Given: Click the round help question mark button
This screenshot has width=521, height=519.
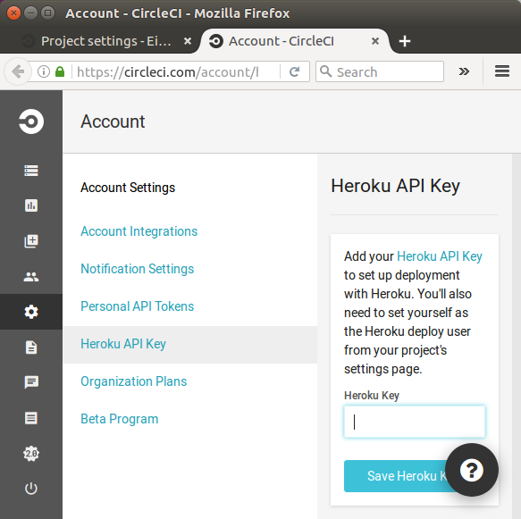Looking at the screenshot, I should tap(472, 470).
